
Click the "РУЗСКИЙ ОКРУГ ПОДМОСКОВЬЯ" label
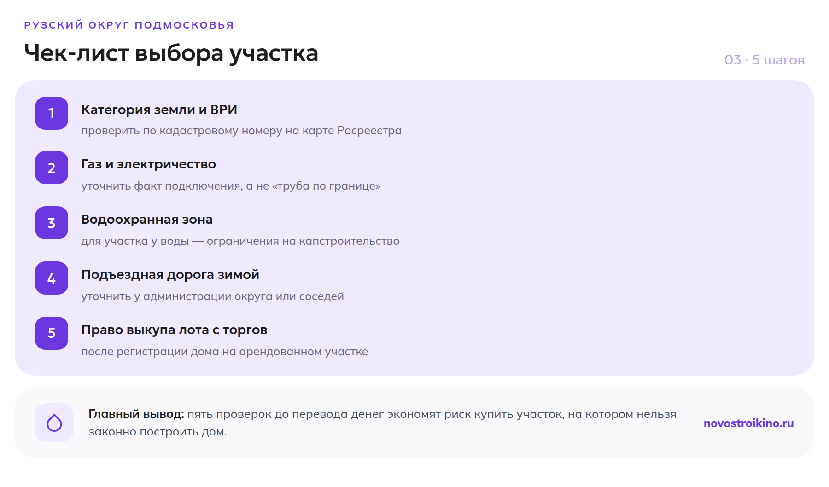(x=129, y=25)
